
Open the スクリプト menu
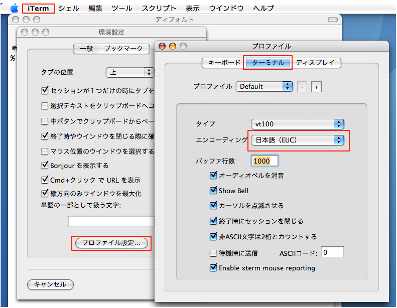tap(159, 9)
